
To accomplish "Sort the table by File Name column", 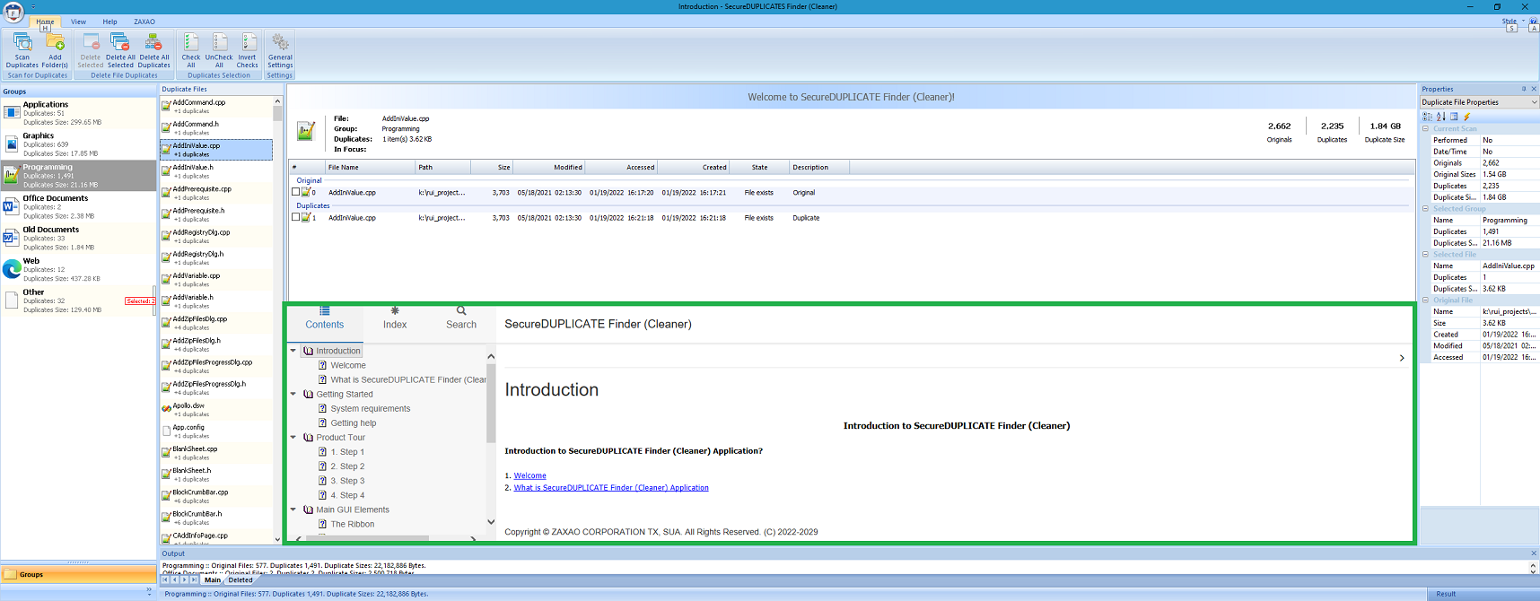I will [370, 167].
